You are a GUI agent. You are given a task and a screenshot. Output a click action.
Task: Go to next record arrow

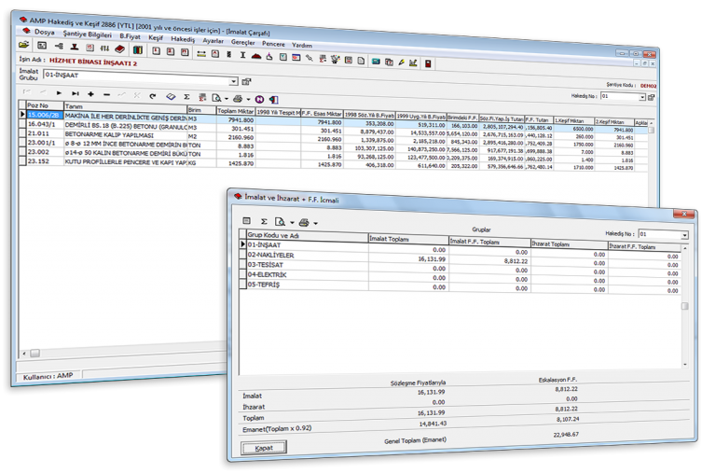tap(60, 95)
